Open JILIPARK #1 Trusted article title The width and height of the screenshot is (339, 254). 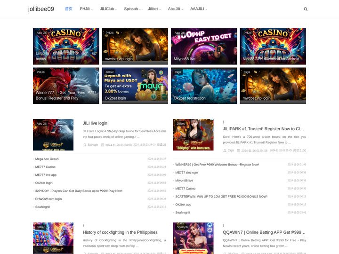pyautogui.click(x=263, y=129)
